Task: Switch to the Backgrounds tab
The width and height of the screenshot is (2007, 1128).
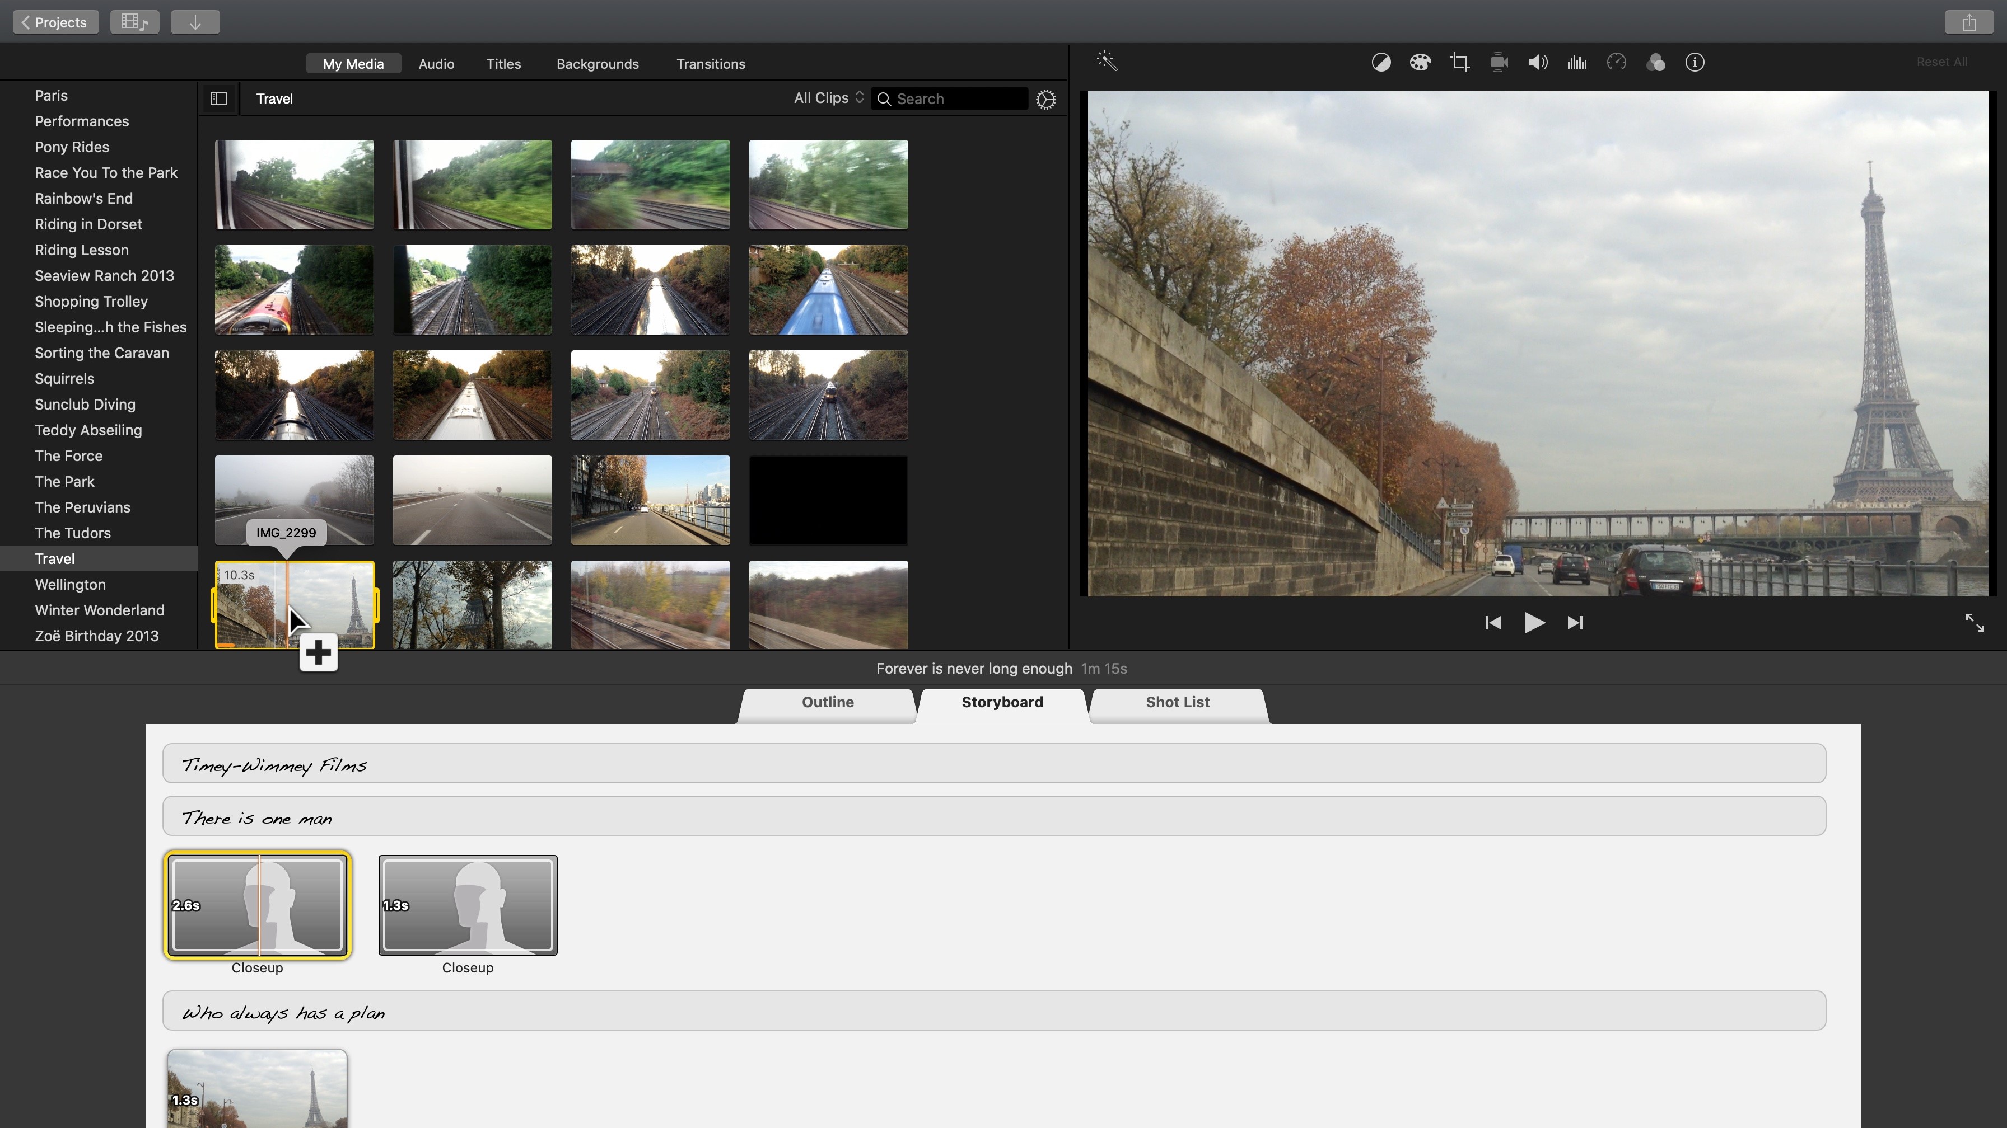Action: [x=598, y=64]
